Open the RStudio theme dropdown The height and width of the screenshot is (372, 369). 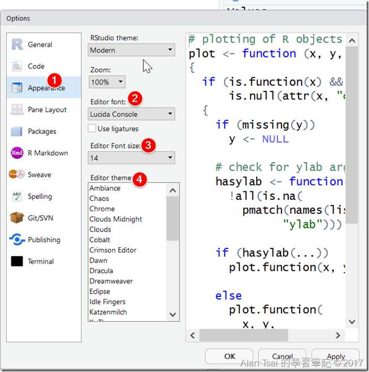(x=131, y=50)
